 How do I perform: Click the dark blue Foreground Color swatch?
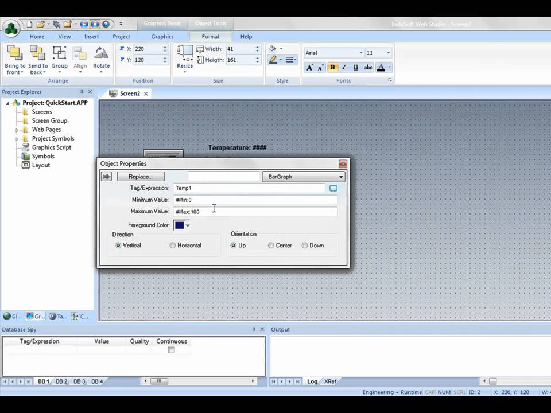[x=179, y=225]
